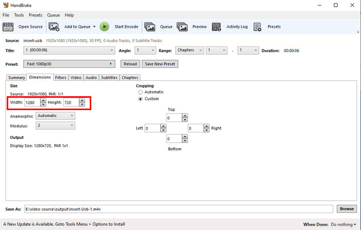Click the Add to Queue image icon
The image size is (361, 230).
tap(54, 27)
